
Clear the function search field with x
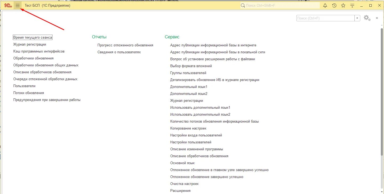click(357, 18)
